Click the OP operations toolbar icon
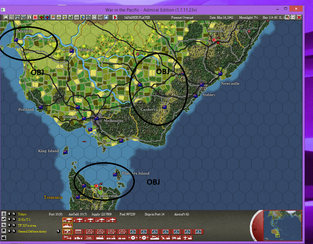This screenshot has width=313, height=244. [94, 17]
